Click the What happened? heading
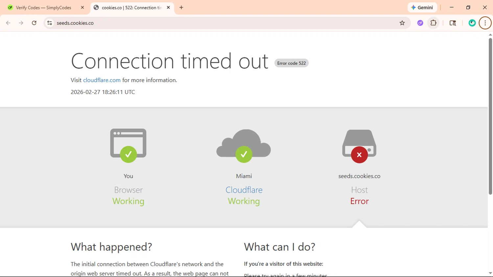 pos(111,247)
